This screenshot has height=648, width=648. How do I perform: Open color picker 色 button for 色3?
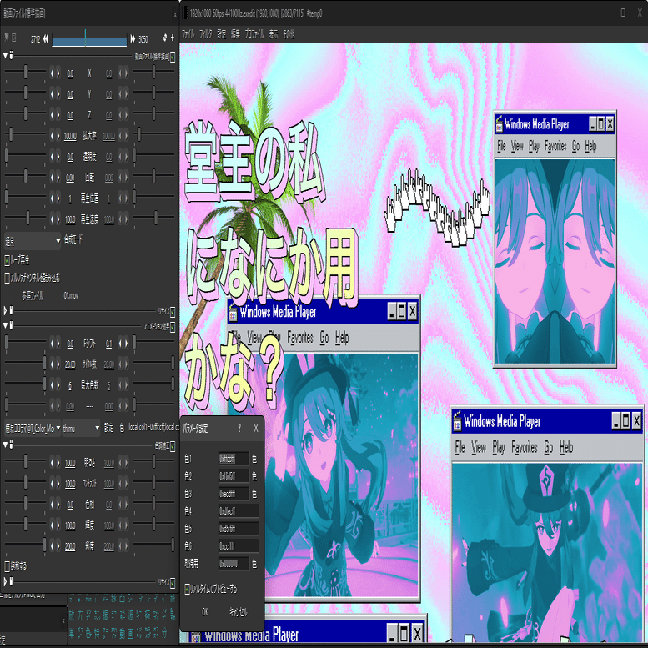pos(254,493)
